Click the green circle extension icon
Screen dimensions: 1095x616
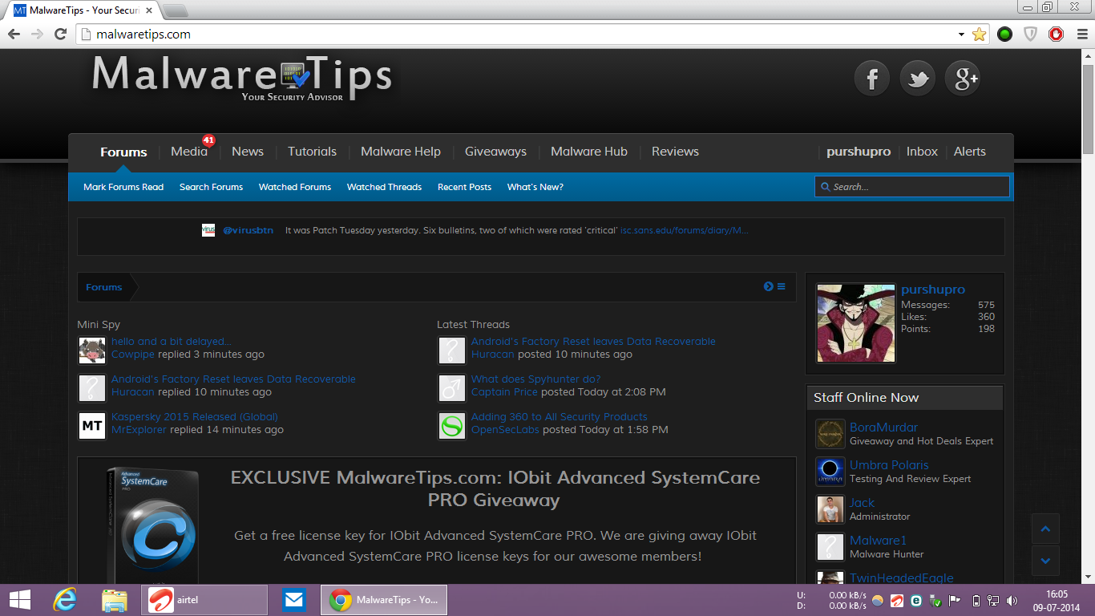point(1004,34)
